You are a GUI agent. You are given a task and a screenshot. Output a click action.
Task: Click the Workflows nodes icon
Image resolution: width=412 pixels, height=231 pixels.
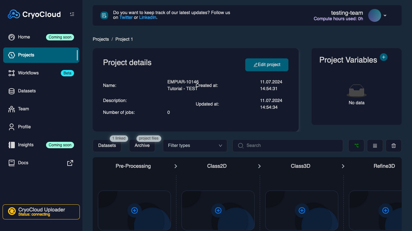click(12, 73)
